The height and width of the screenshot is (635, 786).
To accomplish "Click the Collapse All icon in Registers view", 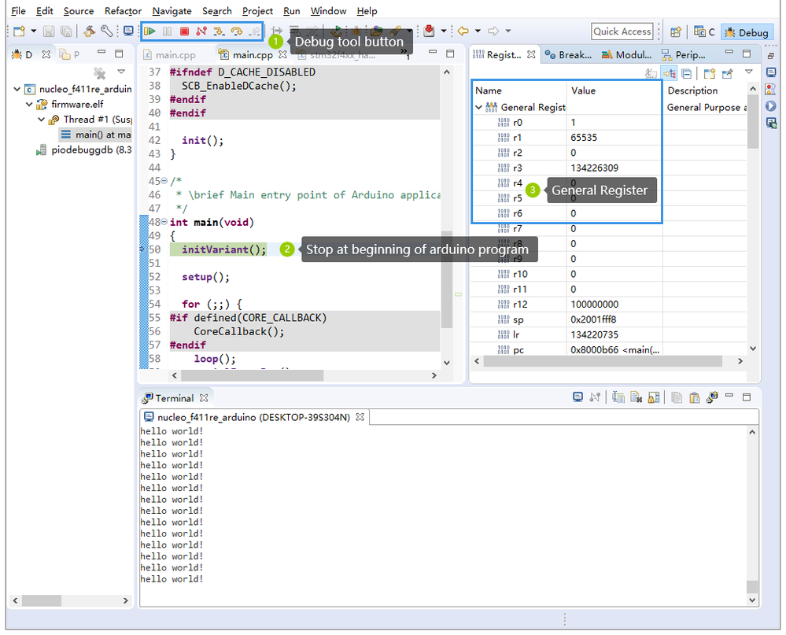I will (x=687, y=74).
